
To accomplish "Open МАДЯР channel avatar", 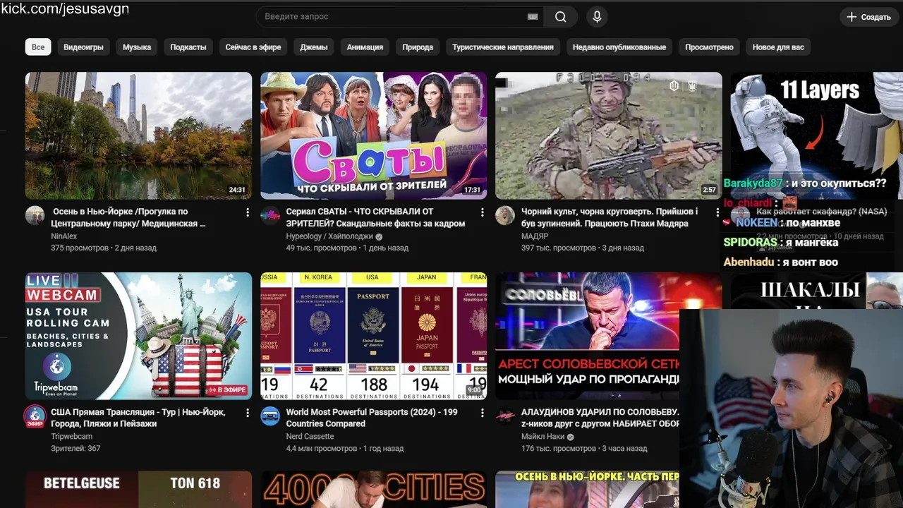I will tap(505, 216).
